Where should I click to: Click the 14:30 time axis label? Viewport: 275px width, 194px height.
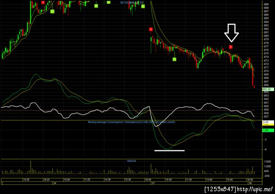point(108,180)
